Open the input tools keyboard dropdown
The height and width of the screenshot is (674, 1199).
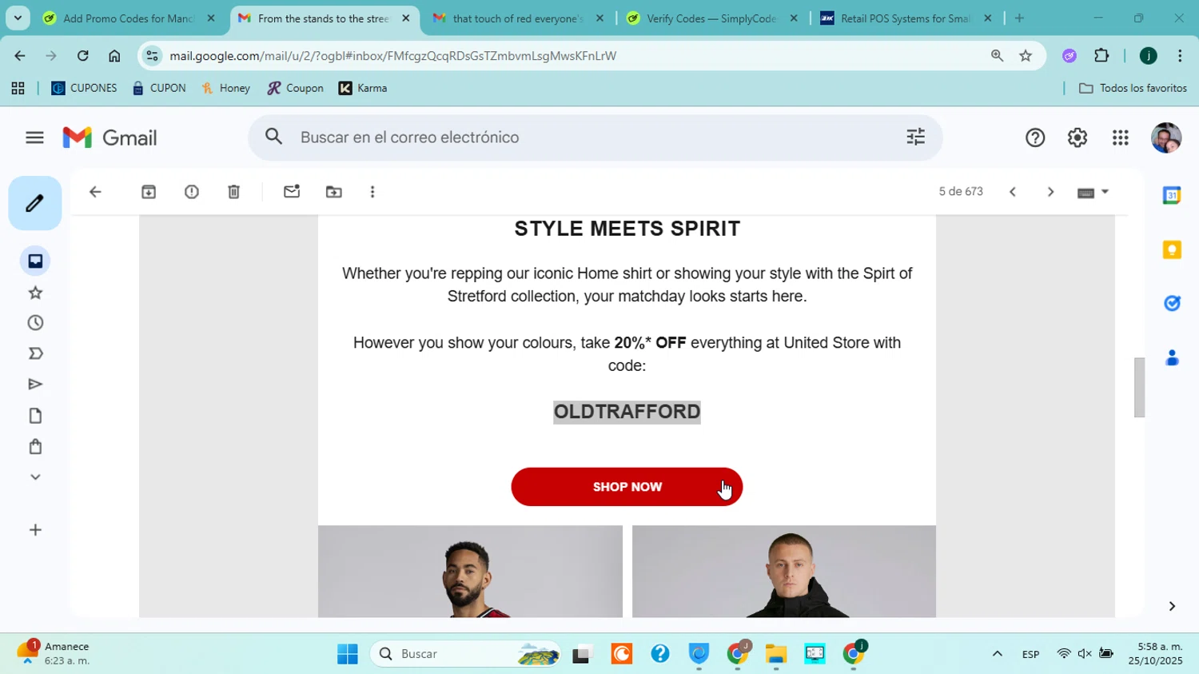(x=1093, y=192)
